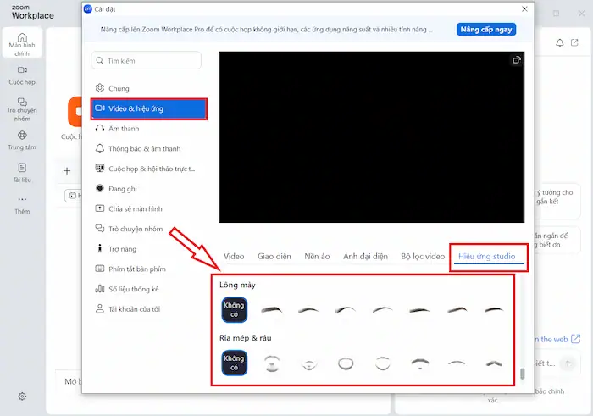The image size is (593, 416).
Task: Click the Nâng cấp ngay button
Action: [486, 29]
